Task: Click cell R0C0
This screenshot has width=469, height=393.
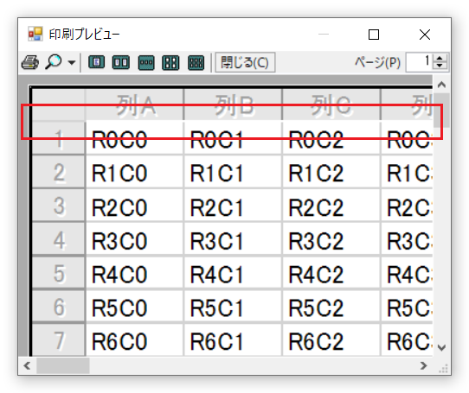Action: pos(135,139)
